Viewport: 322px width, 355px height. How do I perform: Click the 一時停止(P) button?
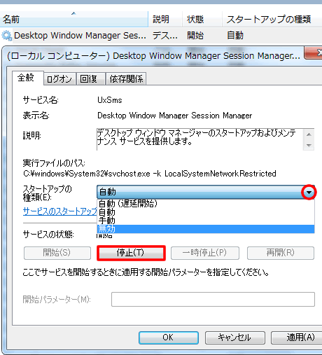(x=205, y=253)
